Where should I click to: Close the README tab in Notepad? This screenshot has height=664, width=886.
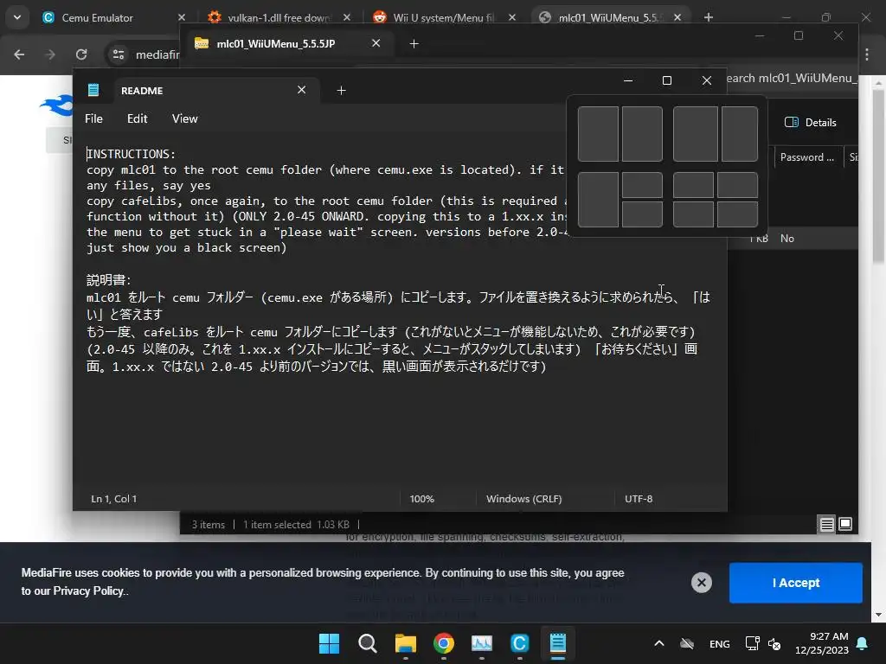(x=302, y=90)
